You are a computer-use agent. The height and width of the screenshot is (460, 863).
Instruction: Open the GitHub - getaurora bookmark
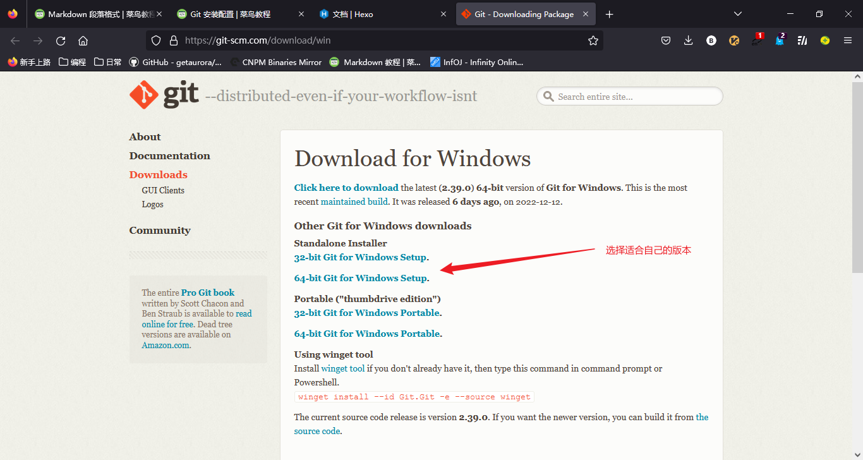coord(176,62)
